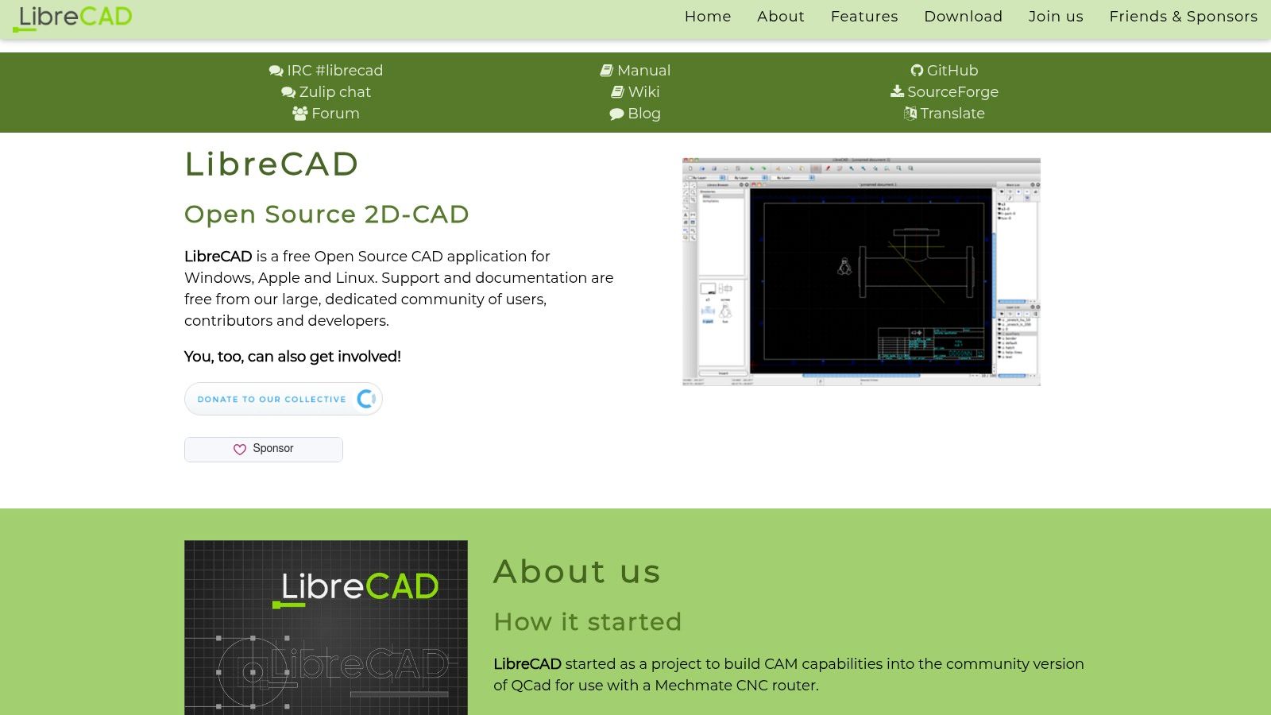1271x715 pixels.
Task: Click the 'Open Source 2D-CAD' subheading
Action: (x=326, y=214)
